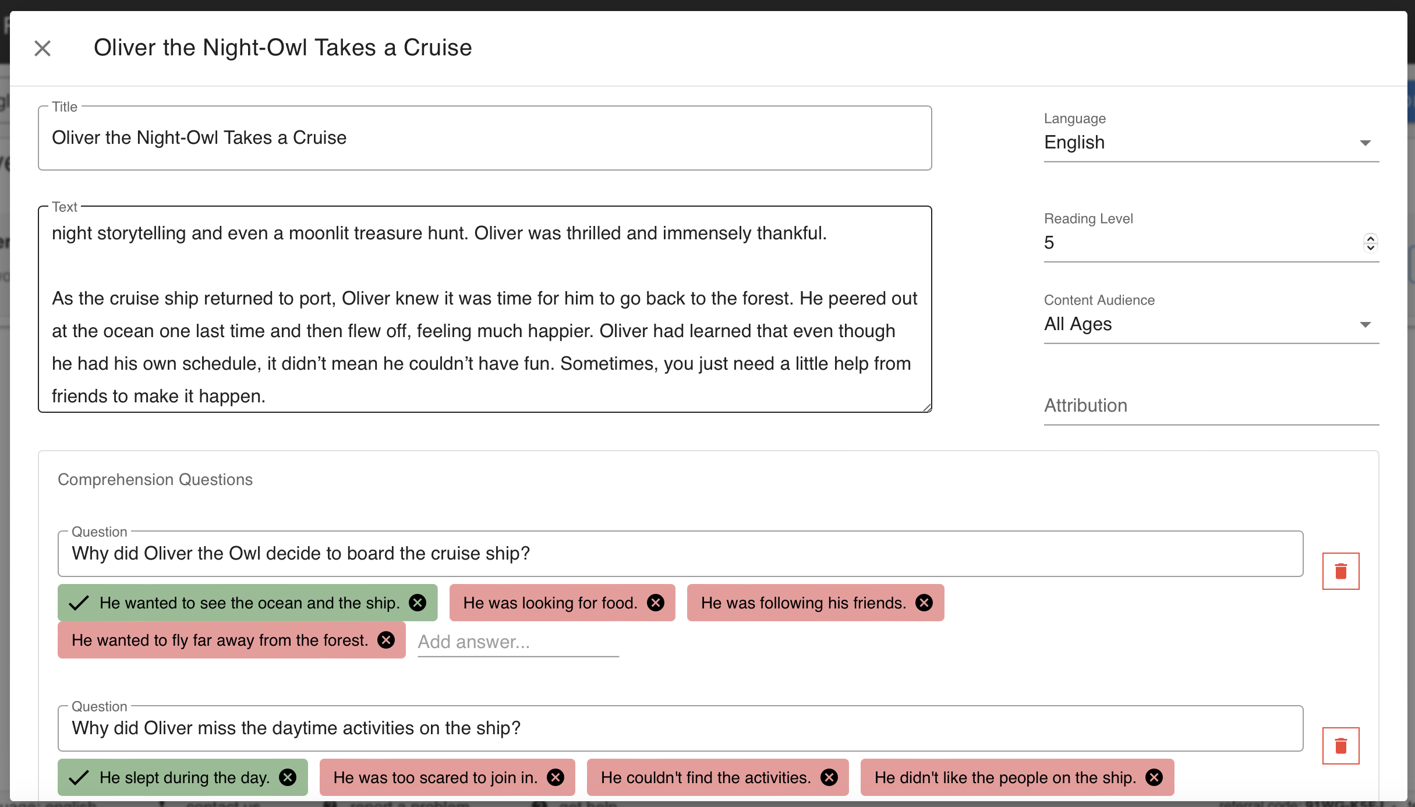Toggle correct mark on 'He wanted to see the ocean' answer
This screenshot has height=807, width=1415.
coord(79,603)
